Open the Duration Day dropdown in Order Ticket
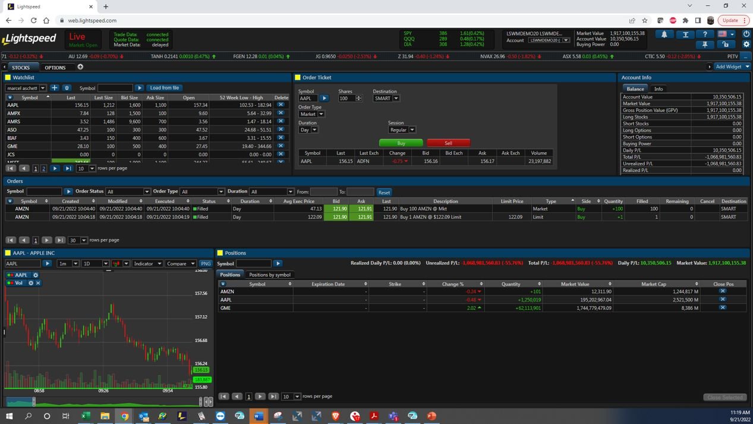This screenshot has width=753, height=424. 308,130
